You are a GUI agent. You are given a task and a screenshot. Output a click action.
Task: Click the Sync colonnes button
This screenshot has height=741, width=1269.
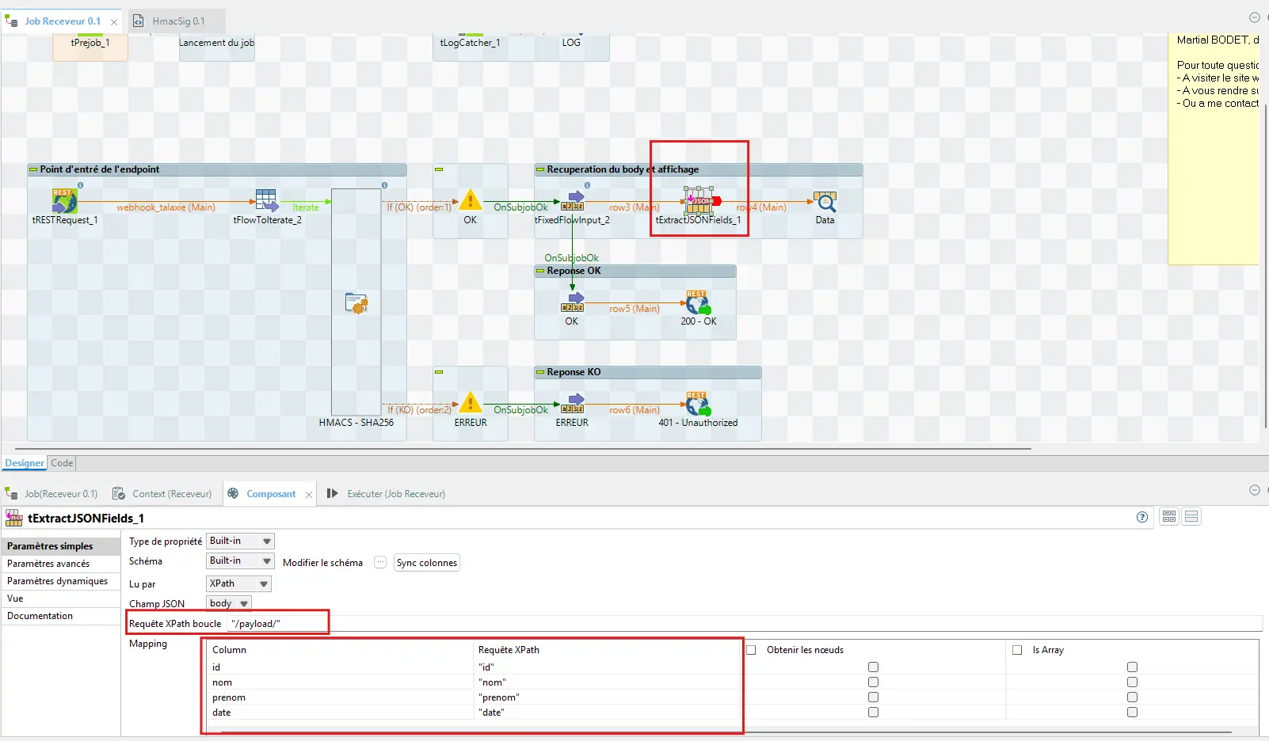426,563
